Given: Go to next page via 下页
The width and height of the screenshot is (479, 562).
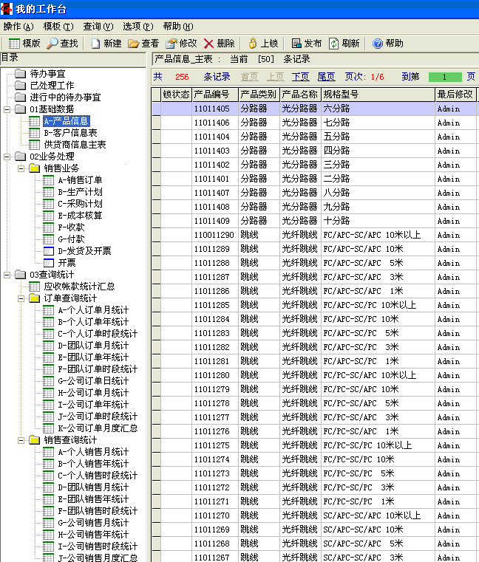Looking at the screenshot, I should pyautogui.click(x=300, y=77).
